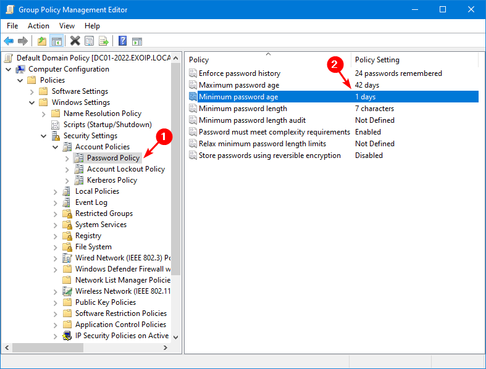Click tree pane horizontal scrollbar right arrow
The height and width of the screenshot is (369, 486).
click(x=165, y=348)
